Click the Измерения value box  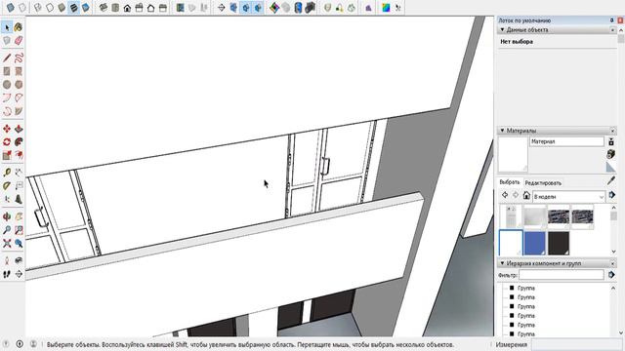click(576, 344)
